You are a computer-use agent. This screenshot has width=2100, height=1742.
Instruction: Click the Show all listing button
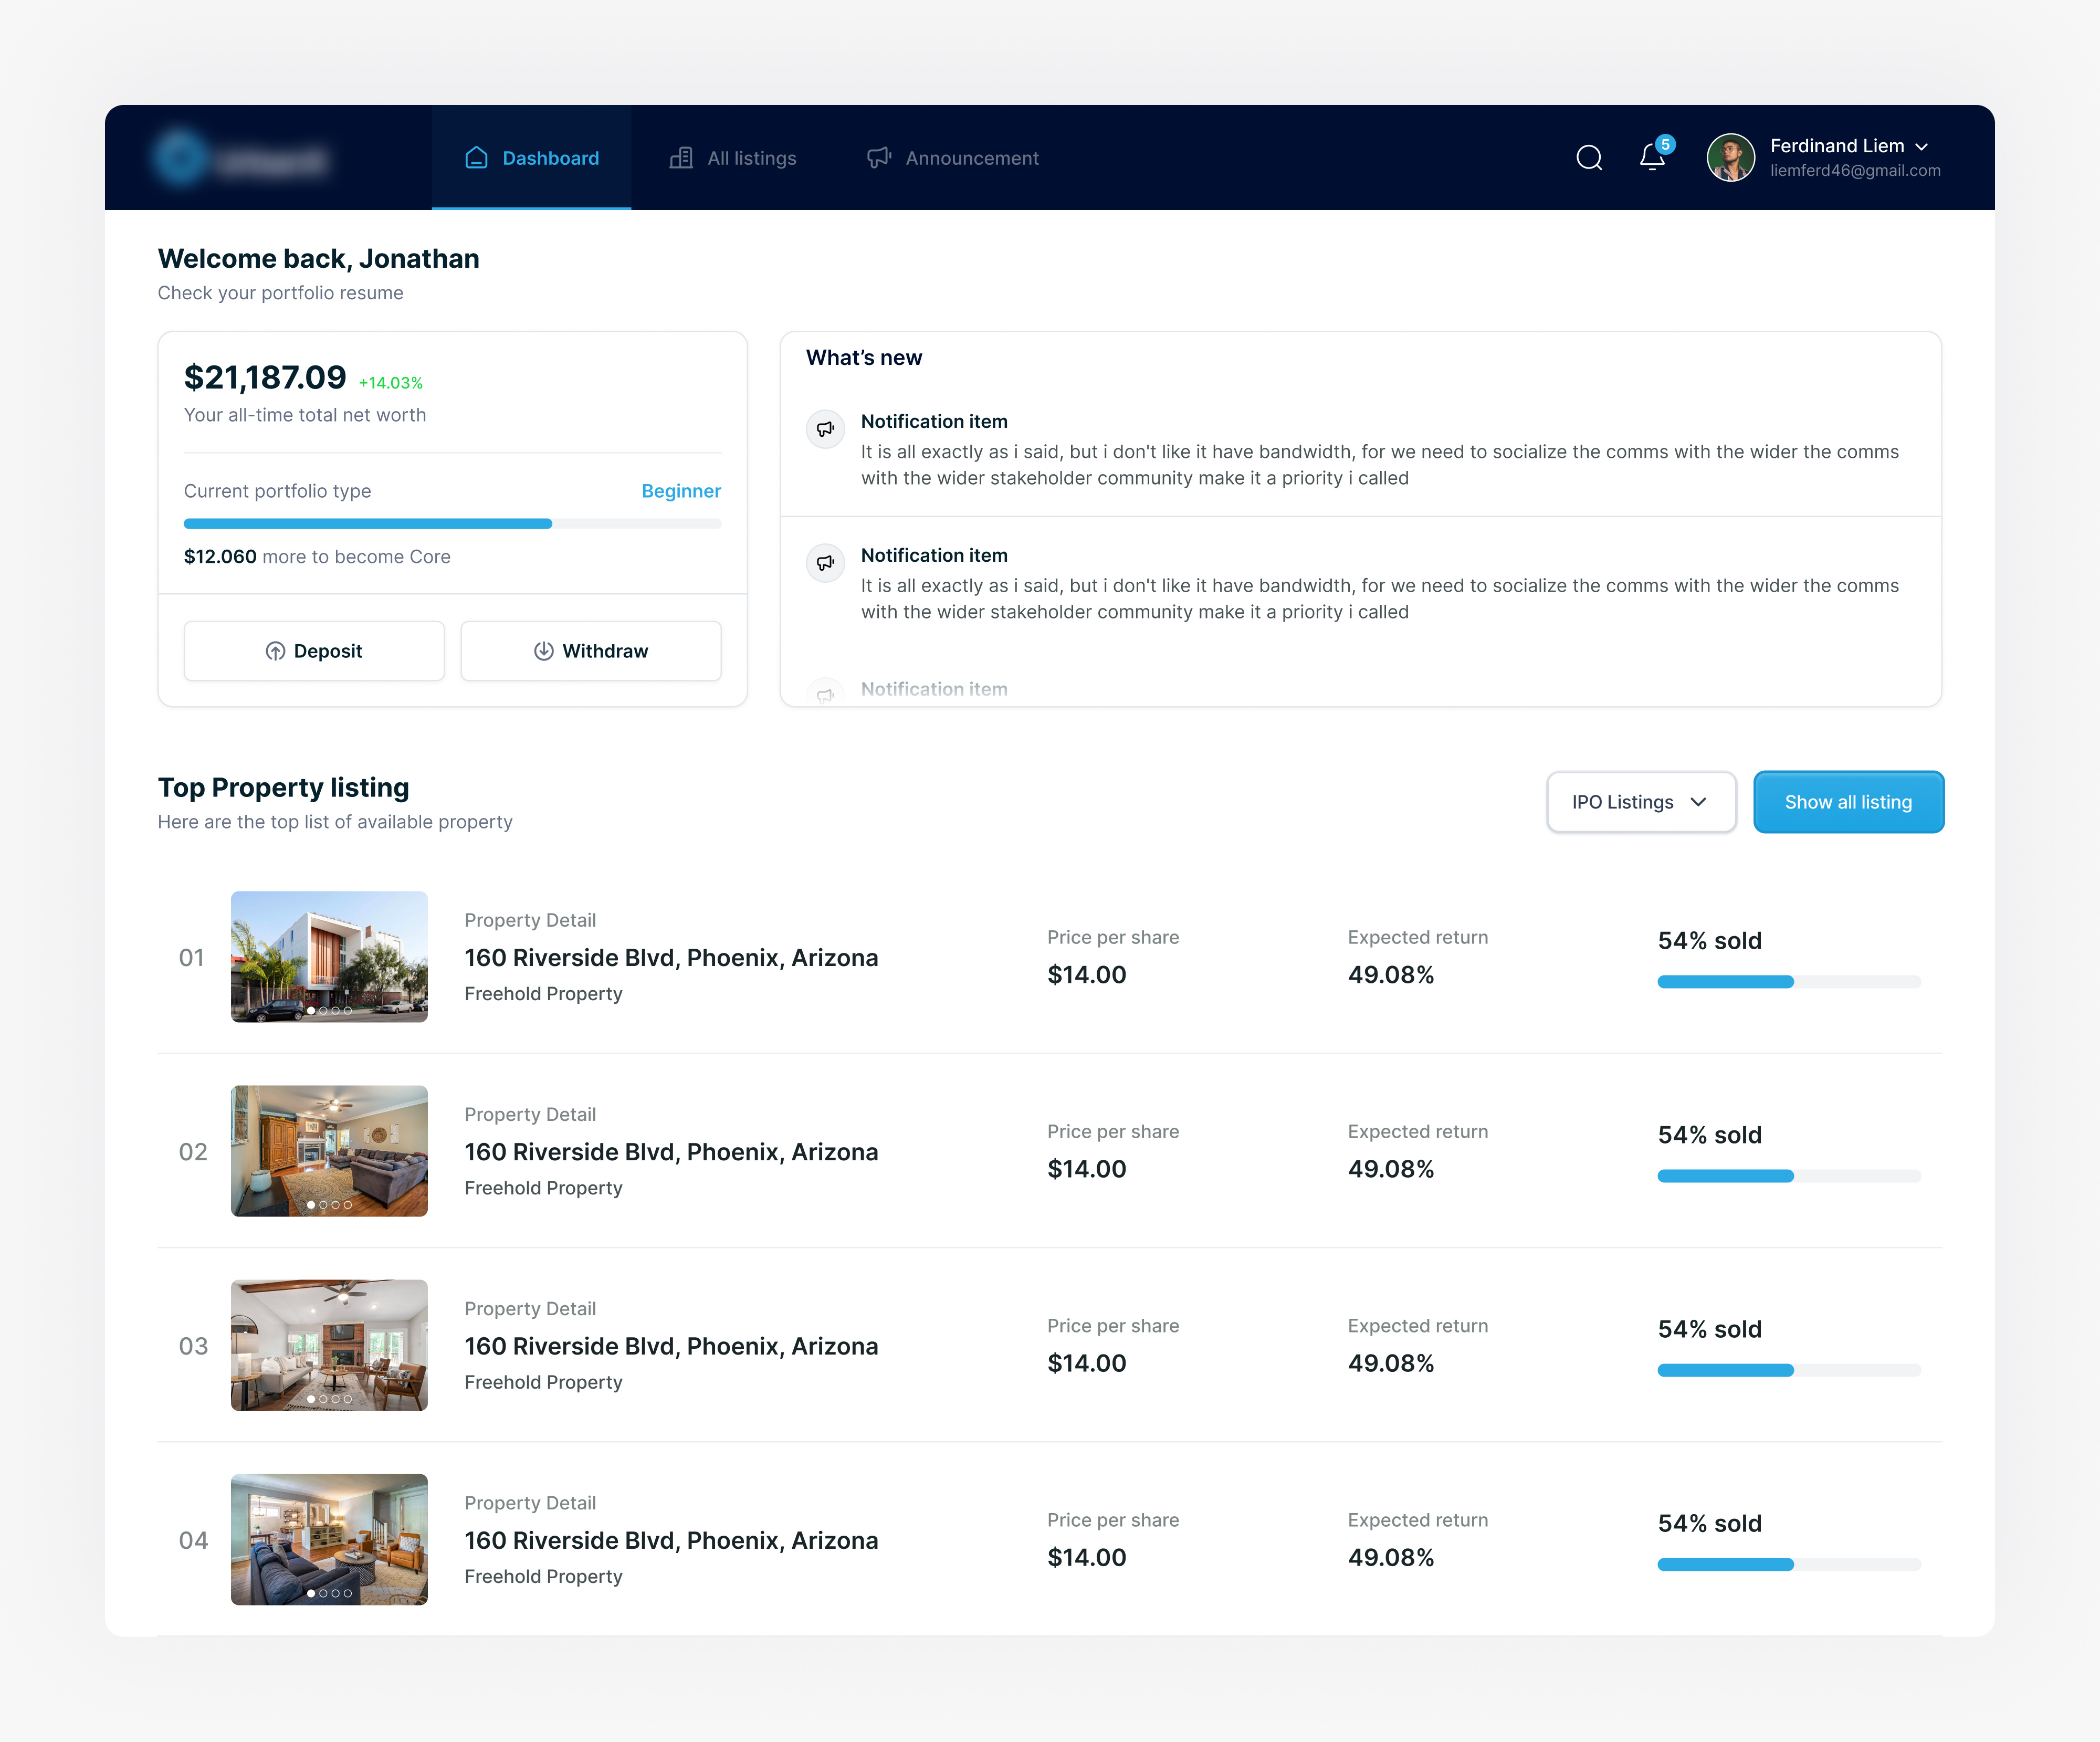[1848, 801]
